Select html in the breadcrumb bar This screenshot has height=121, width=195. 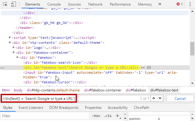tap(6, 90)
